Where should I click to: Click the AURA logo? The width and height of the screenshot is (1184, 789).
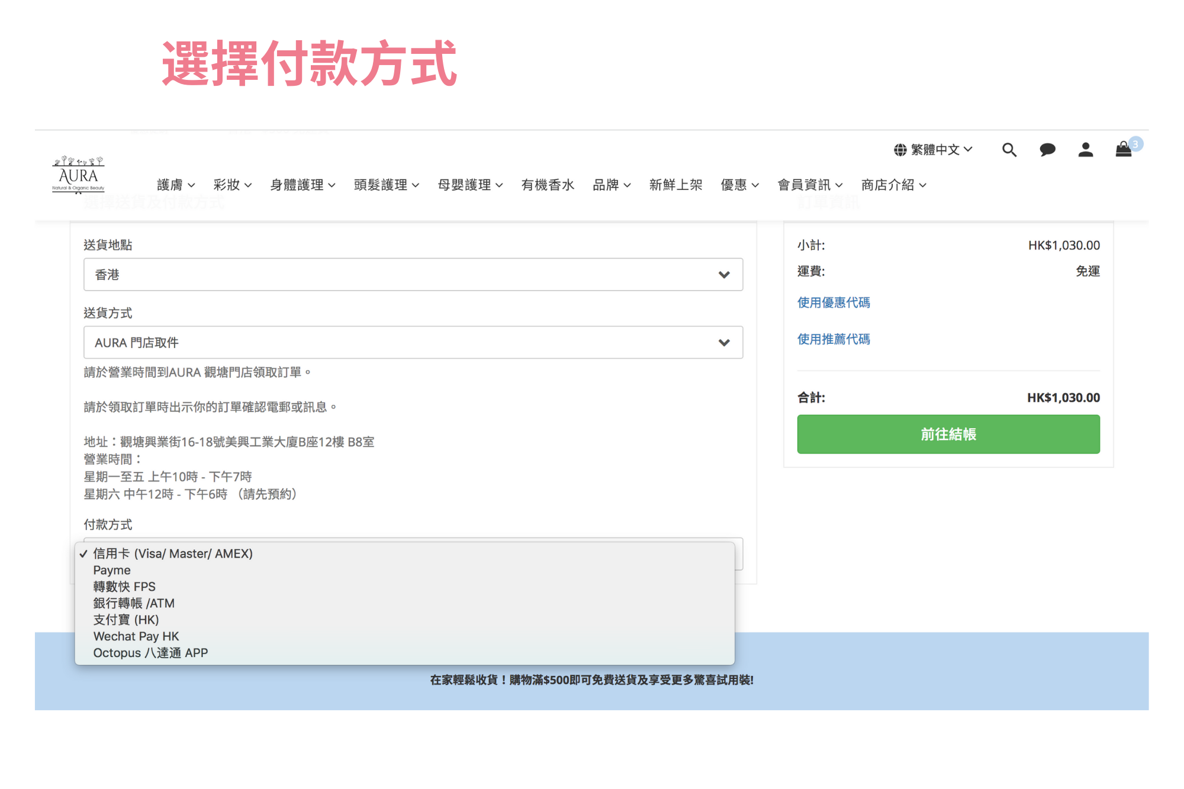pyautogui.click(x=78, y=175)
